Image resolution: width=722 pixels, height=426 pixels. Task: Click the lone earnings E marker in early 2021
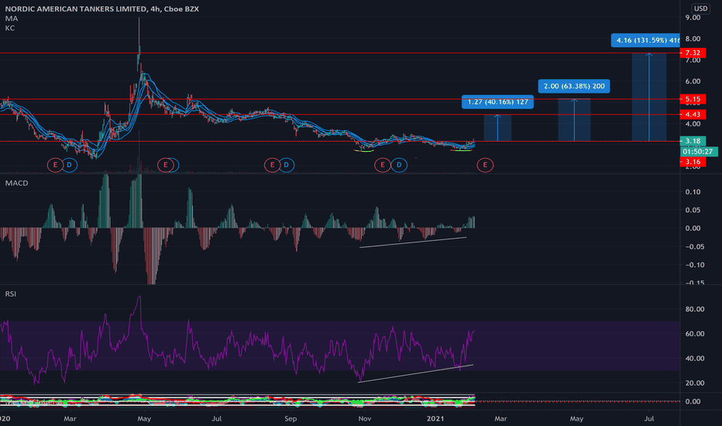tap(485, 165)
